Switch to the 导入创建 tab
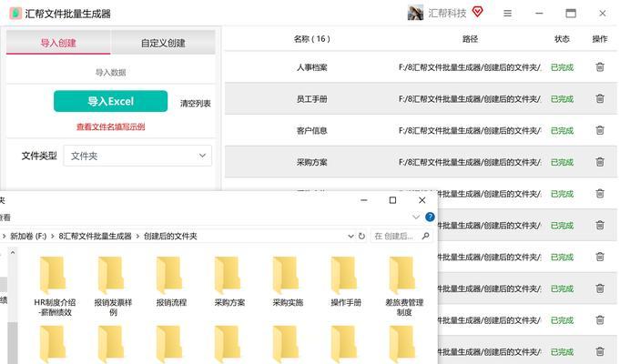 click(x=58, y=42)
